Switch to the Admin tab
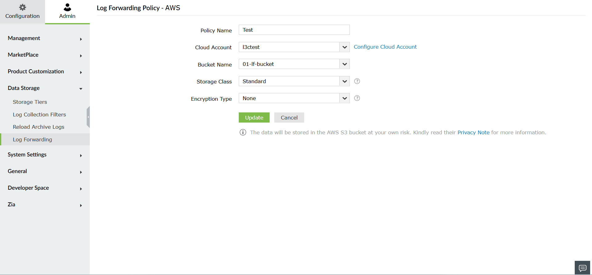Screen dimensions: 592x275 [67, 12]
